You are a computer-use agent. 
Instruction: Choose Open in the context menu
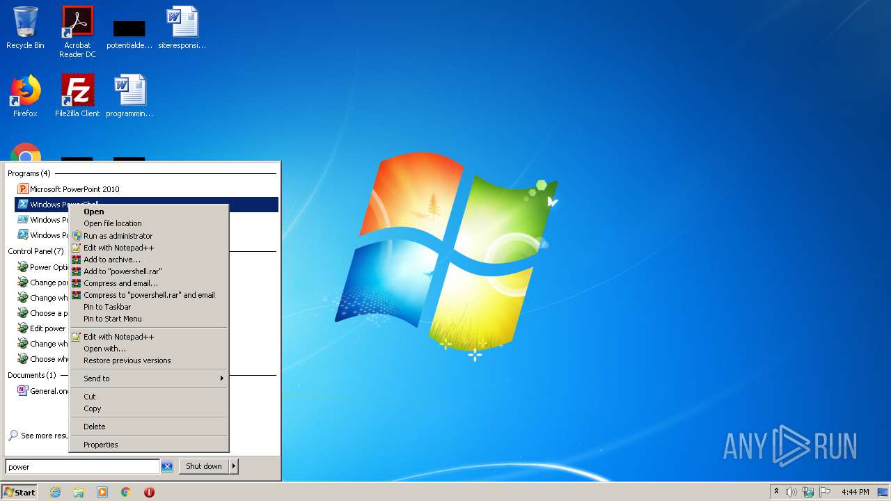[149, 212]
